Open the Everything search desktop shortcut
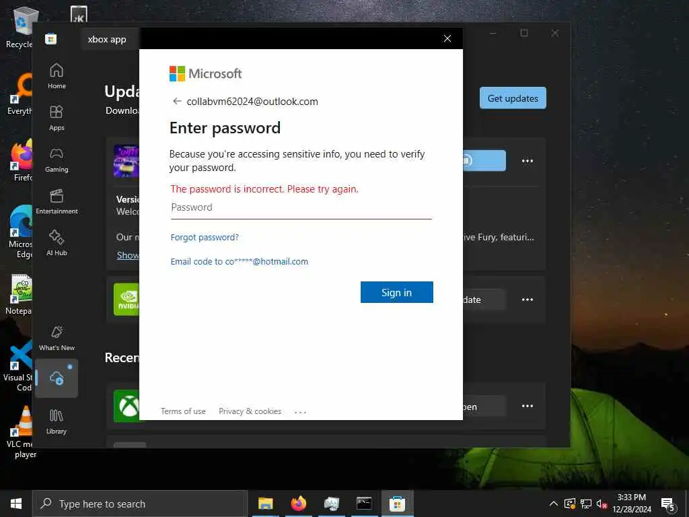689x517 pixels. [20, 94]
